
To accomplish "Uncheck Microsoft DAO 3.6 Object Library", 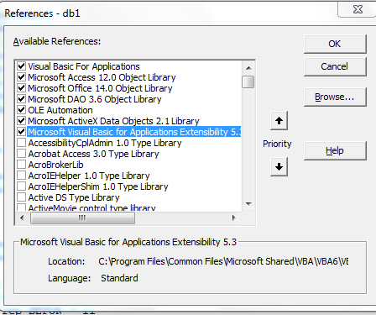I will [x=21, y=99].
